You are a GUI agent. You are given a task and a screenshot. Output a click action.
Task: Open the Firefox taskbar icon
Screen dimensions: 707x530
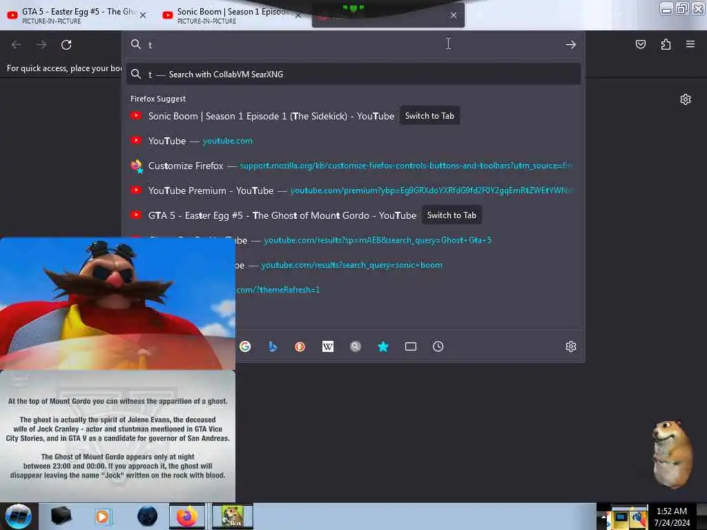click(187, 516)
